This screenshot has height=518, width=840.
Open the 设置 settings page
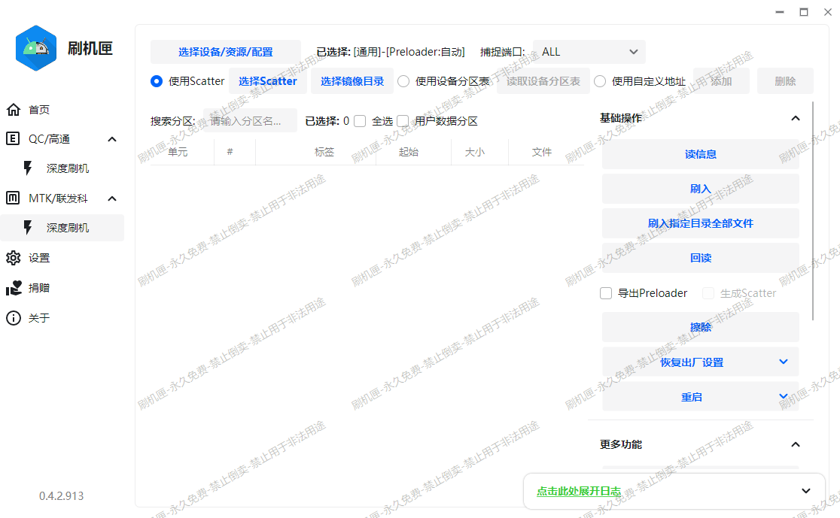tap(41, 258)
